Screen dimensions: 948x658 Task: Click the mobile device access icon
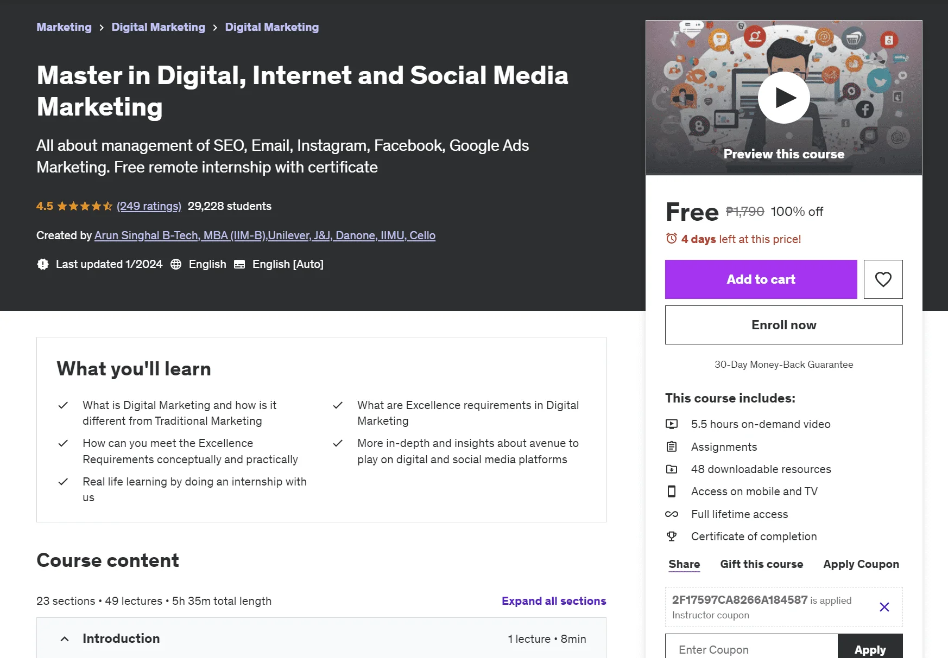tap(672, 491)
